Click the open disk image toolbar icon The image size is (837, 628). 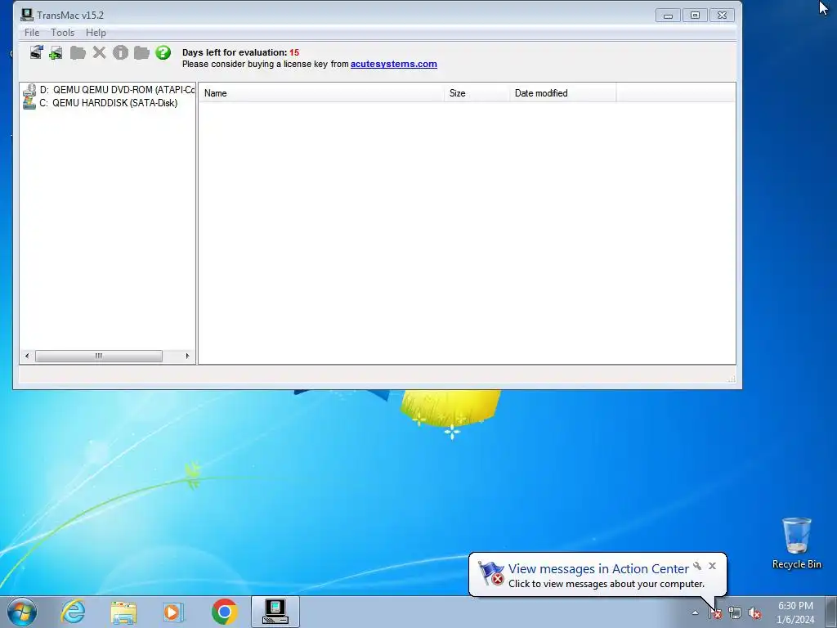point(36,52)
